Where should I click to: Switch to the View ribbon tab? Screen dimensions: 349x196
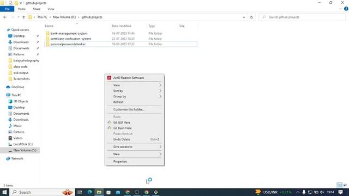[51, 9]
